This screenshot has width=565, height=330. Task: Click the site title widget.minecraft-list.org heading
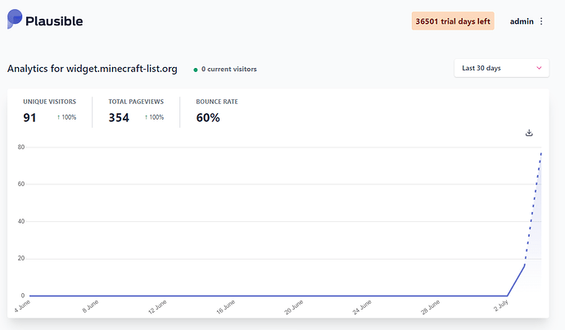click(93, 69)
